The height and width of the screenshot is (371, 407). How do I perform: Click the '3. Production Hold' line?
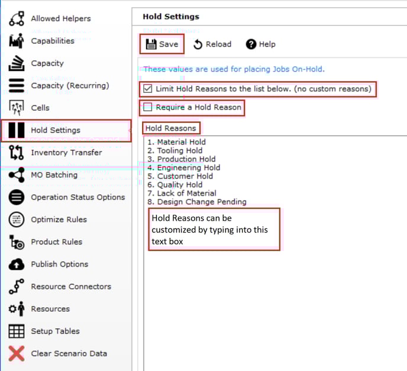(182, 159)
